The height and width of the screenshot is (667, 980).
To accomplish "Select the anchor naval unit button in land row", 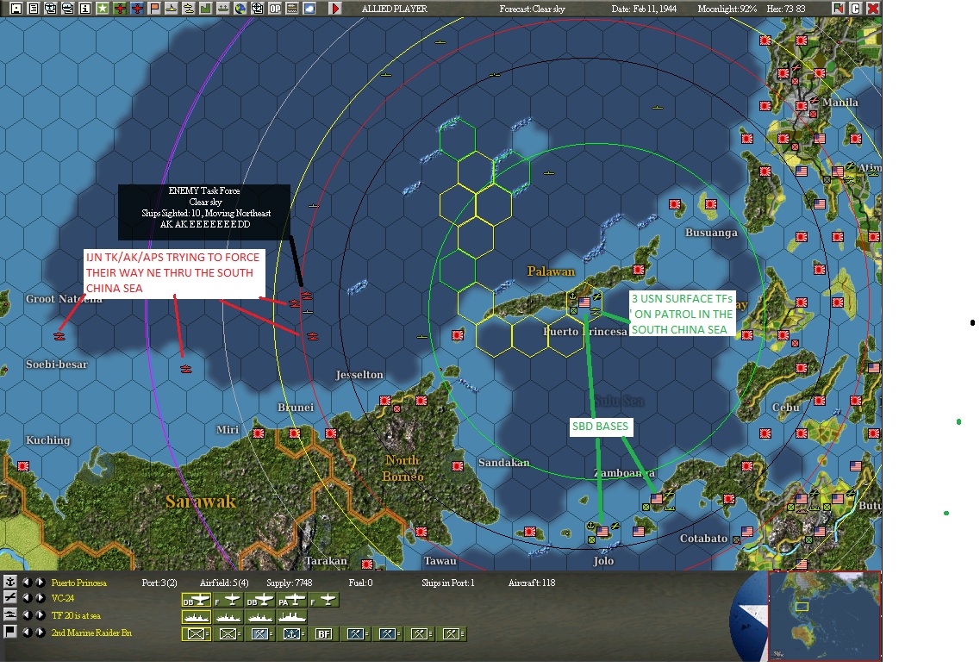I will coord(292,634).
